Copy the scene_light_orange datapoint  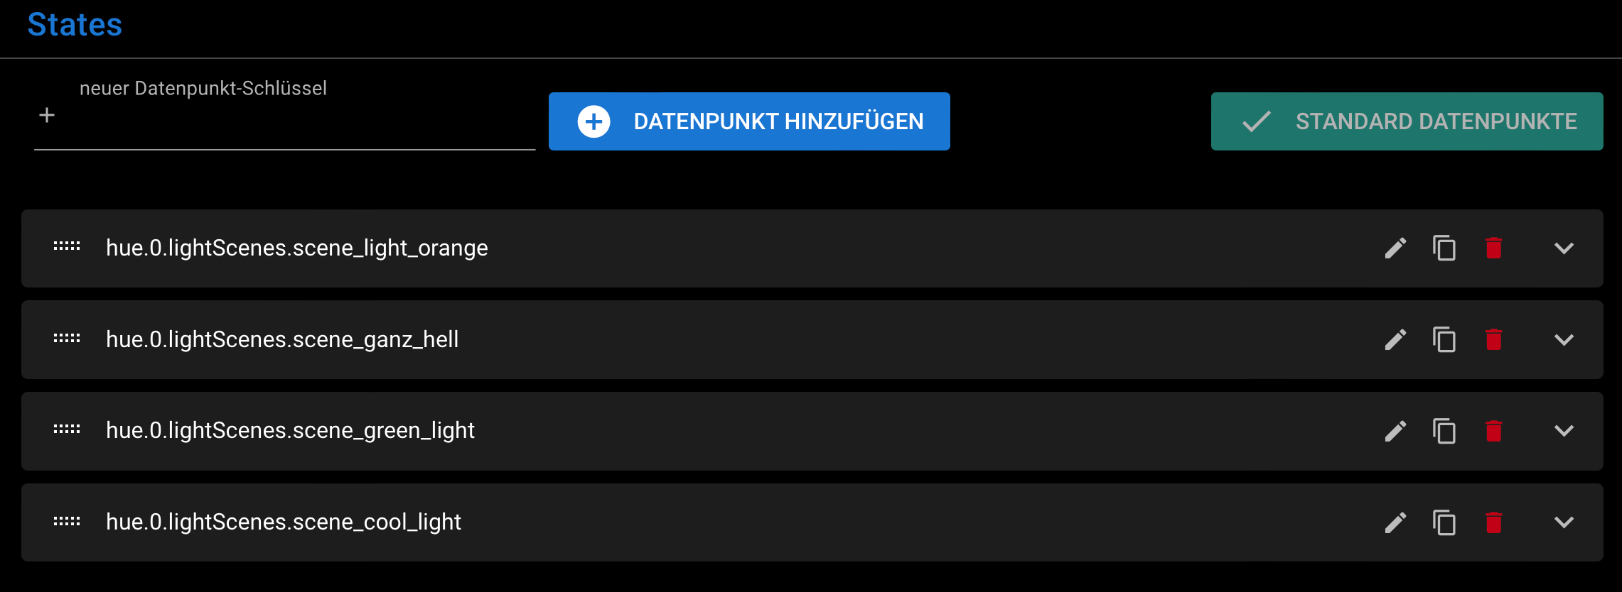point(1444,248)
